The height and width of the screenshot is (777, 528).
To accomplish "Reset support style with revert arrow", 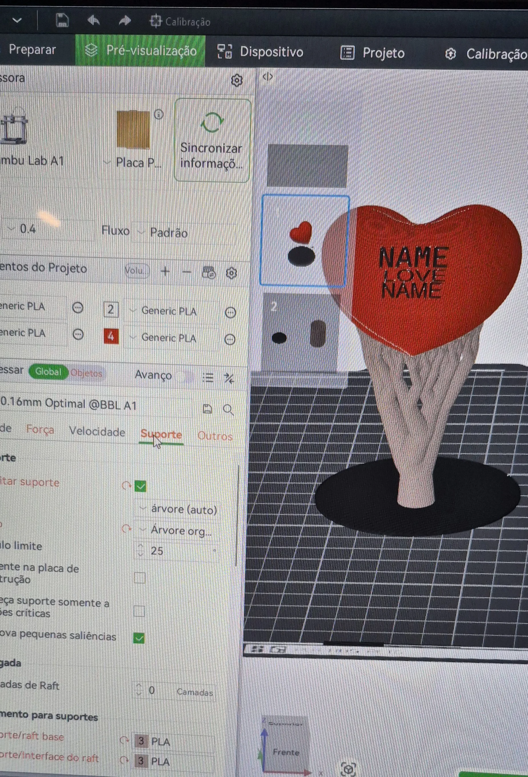I will [x=126, y=528].
